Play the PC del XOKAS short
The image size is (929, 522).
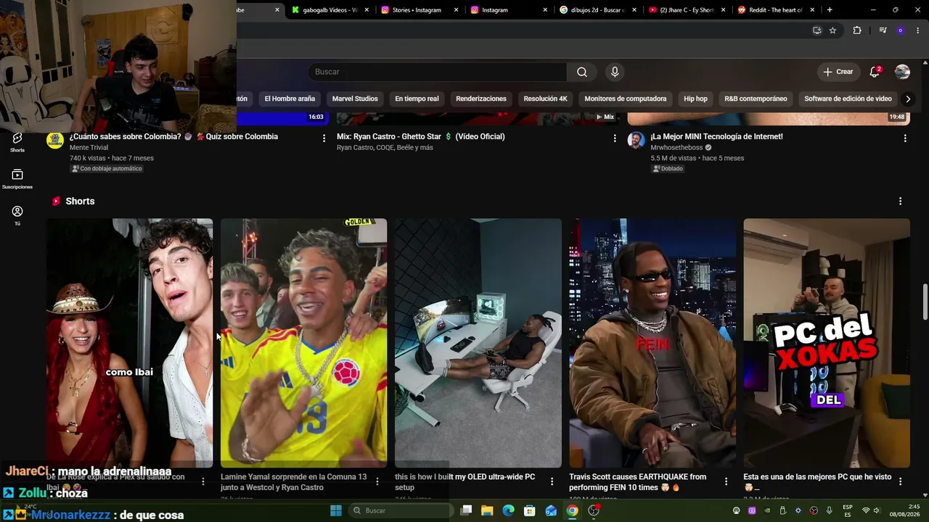coord(827,343)
